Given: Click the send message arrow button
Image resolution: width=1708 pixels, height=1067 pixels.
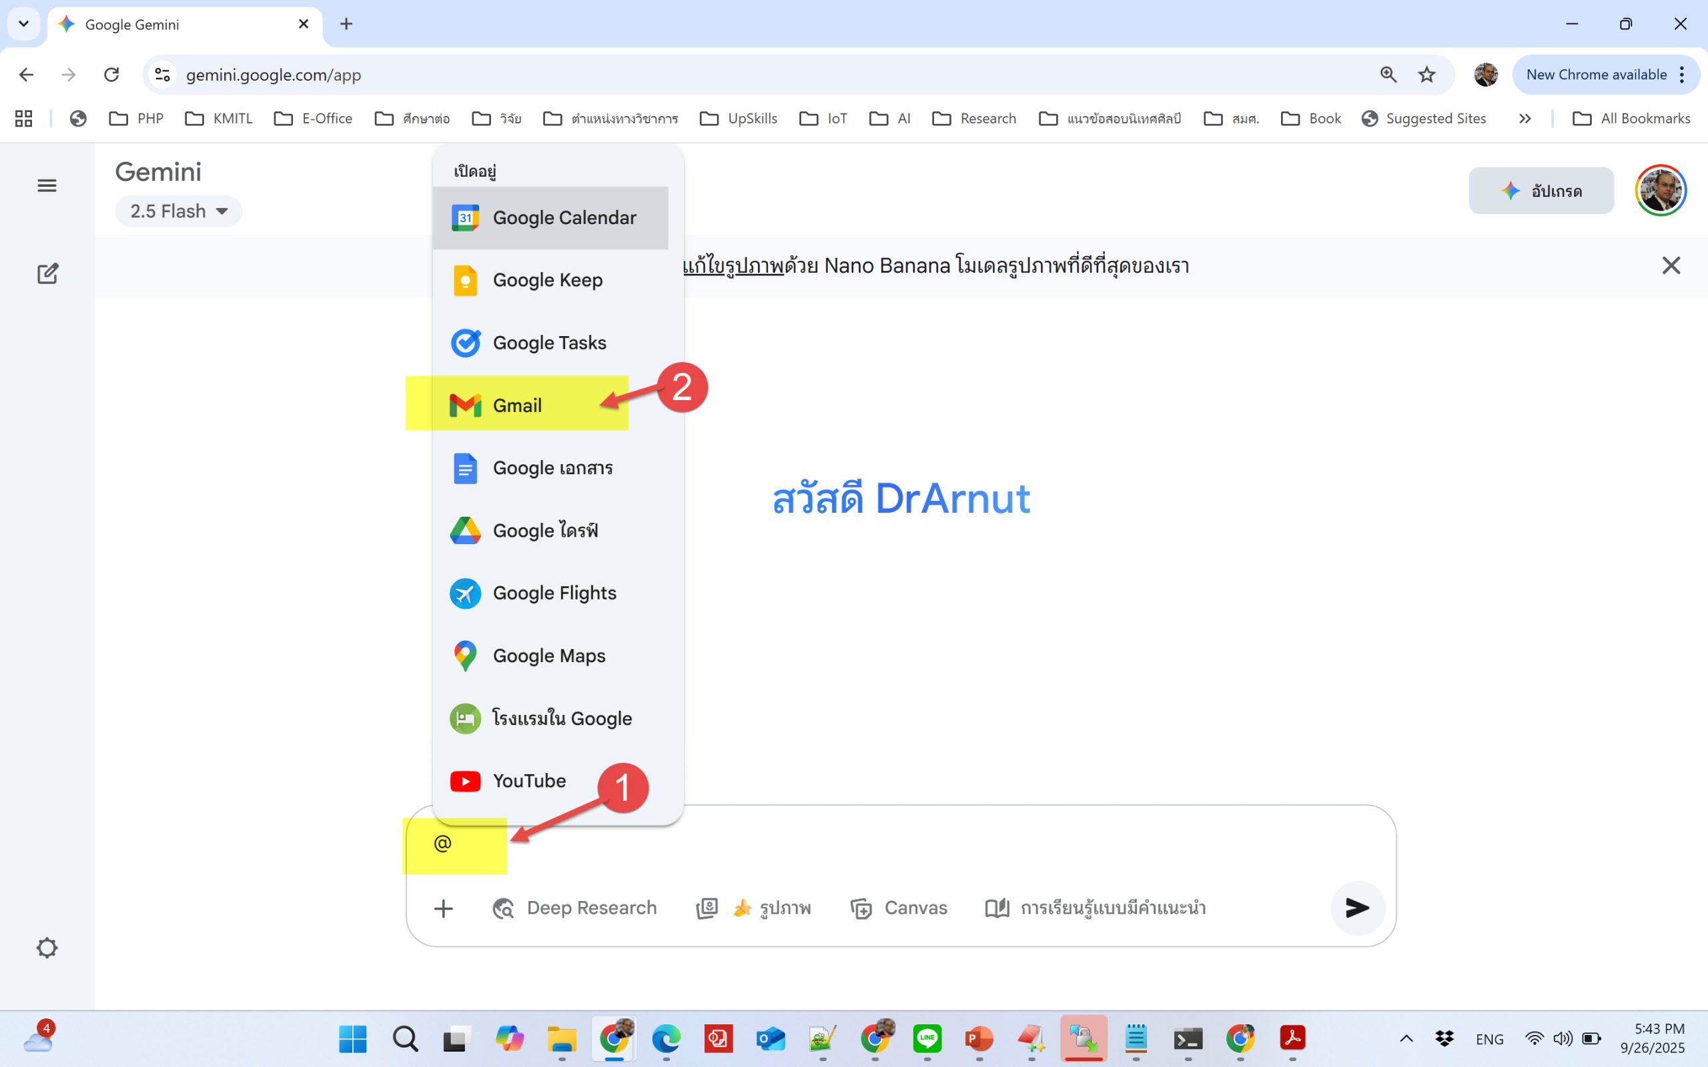Looking at the screenshot, I should 1356,908.
